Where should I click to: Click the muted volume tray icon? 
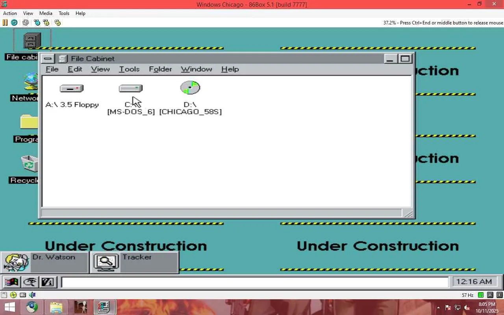pyautogui.click(x=467, y=308)
